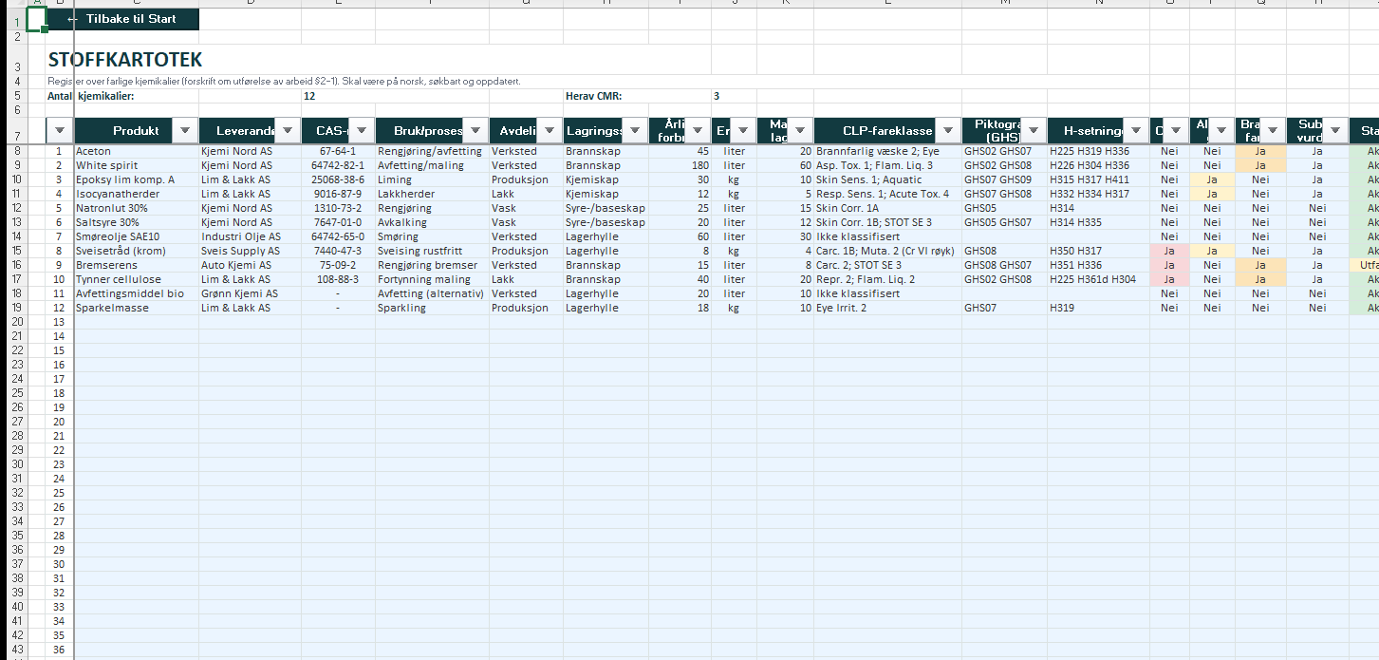The height and width of the screenshot is (660, 1379).
Task: Open the Bruk/prosess column filter dropdown
Action: pyautogui.click(x=475, y=131)
